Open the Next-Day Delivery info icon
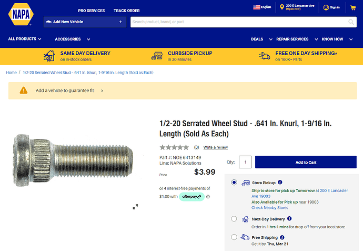The height and width of the screenshot is (252, 363). pyautogui.click(x=289, y=218)
